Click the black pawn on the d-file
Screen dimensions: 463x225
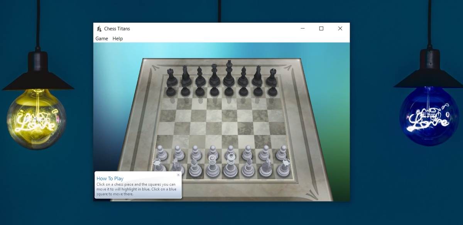(x=215, y=89)
